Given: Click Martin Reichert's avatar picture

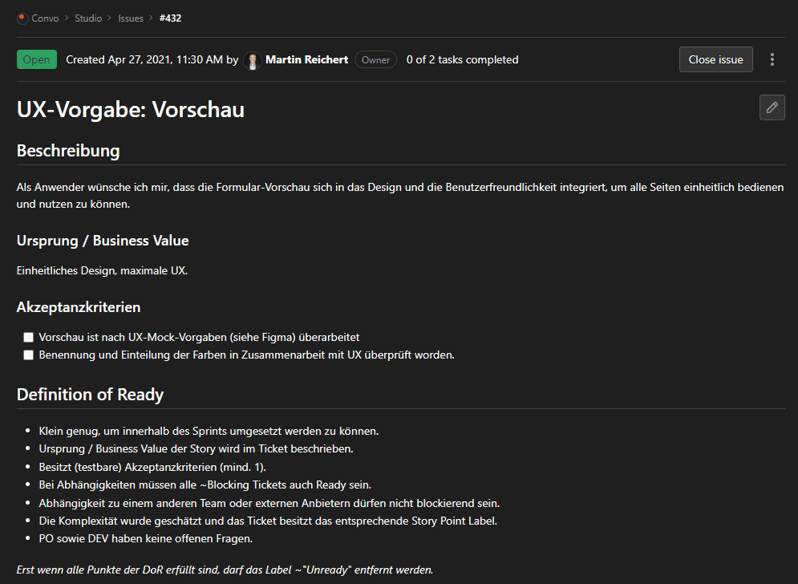Looking at the screenshot, I should 253,60.
